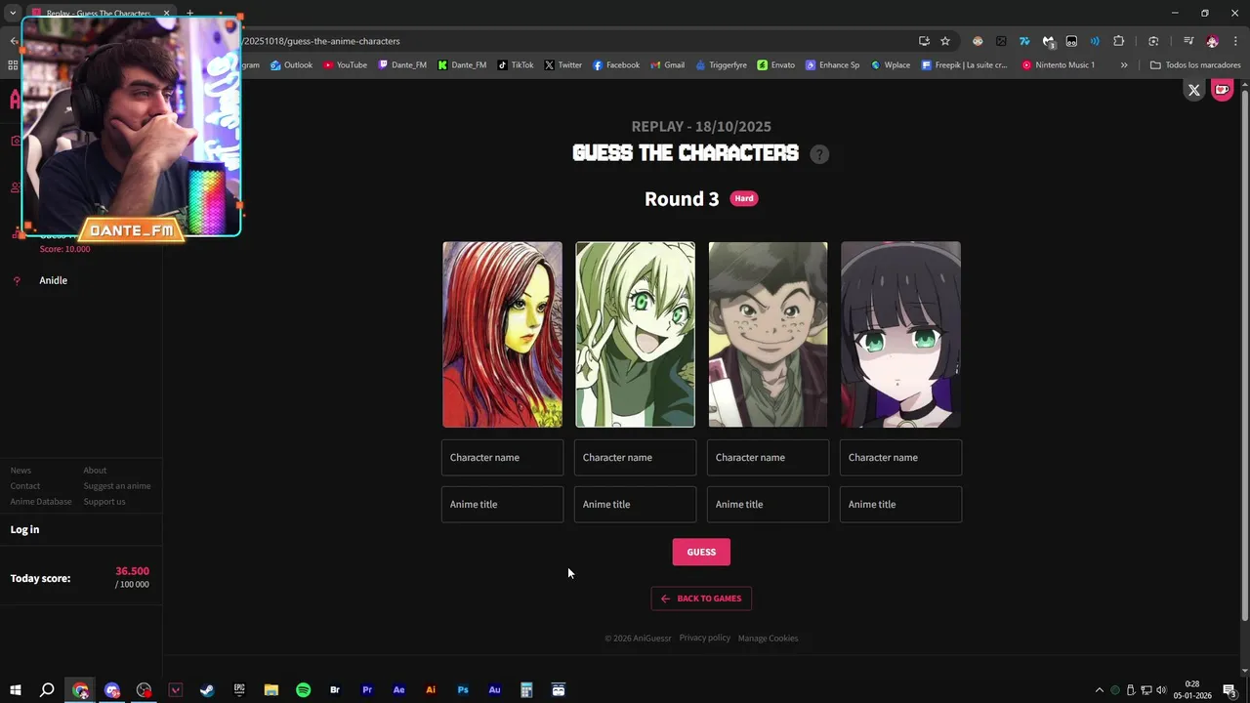Click the red-haired character image
This screenshot has height=703, width=1250.
click(x=502, y=335)
